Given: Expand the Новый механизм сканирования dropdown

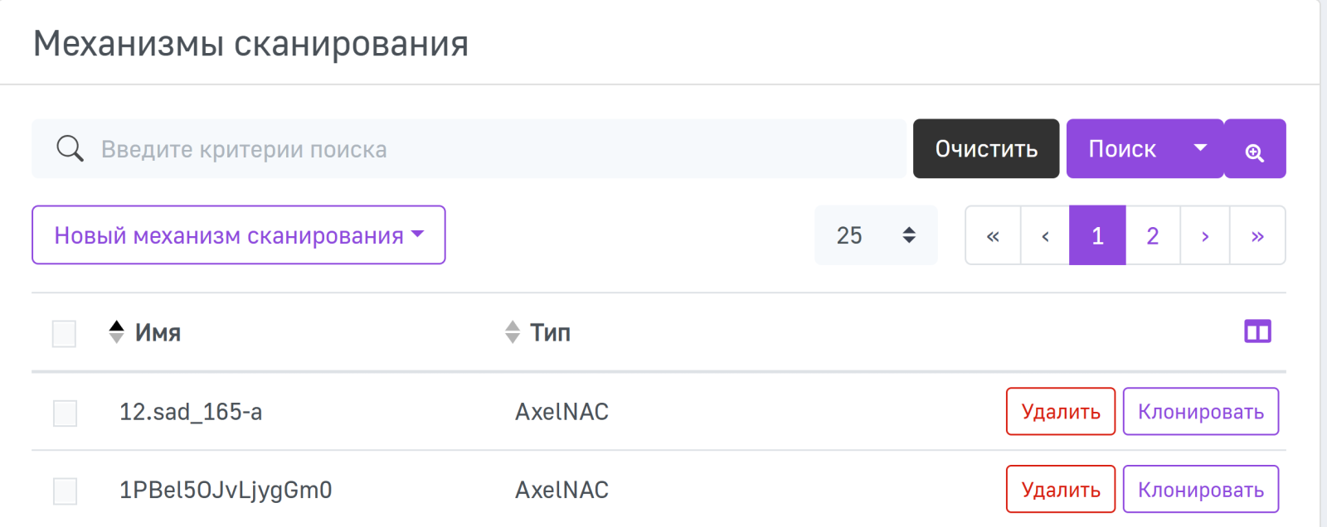Looking at the screenshot, I should coord(238,235).
